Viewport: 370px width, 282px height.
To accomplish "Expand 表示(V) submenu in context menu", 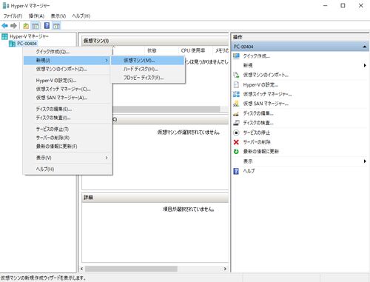I will tap(67, 158).
